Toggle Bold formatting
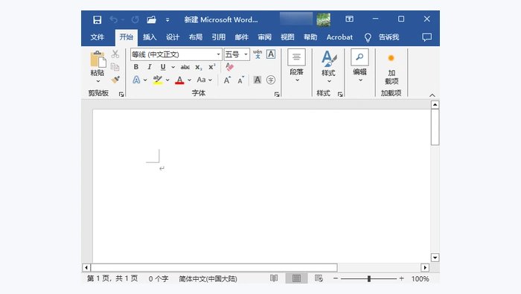 [136, 67]
